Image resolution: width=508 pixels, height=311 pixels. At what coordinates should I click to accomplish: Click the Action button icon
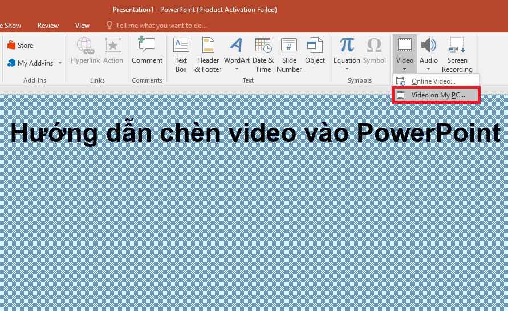tap(113, 46)
